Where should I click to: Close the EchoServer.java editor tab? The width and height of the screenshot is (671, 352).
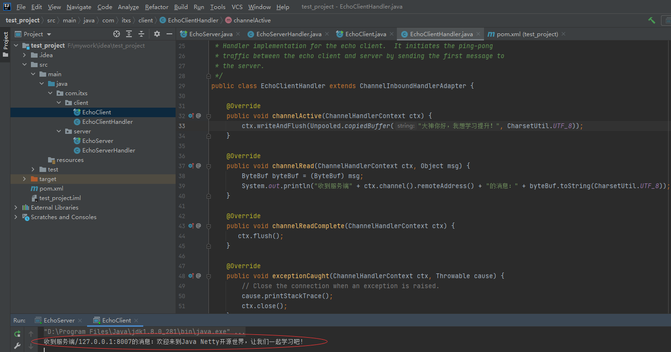(238, 34)
